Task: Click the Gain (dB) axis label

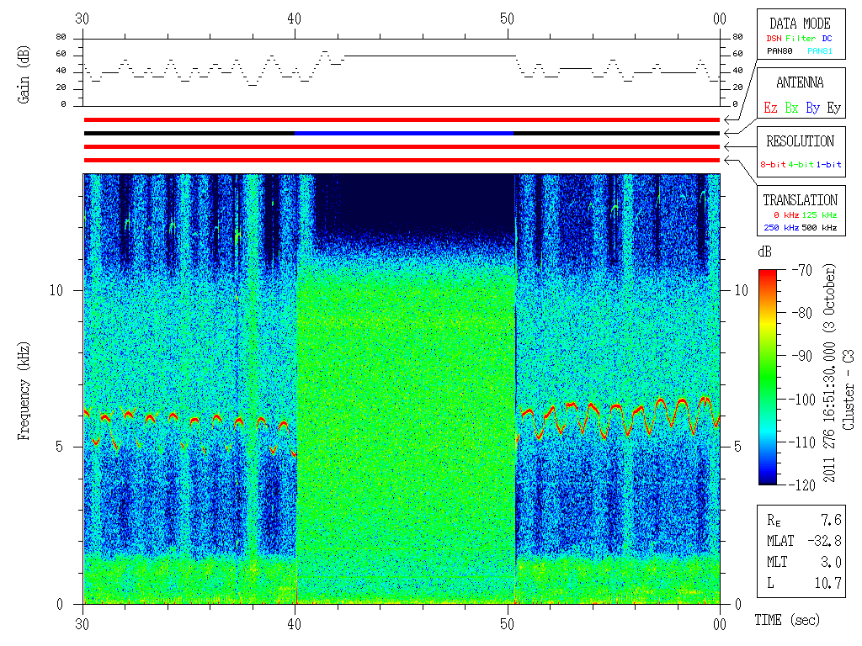Action: click(23, 75)
